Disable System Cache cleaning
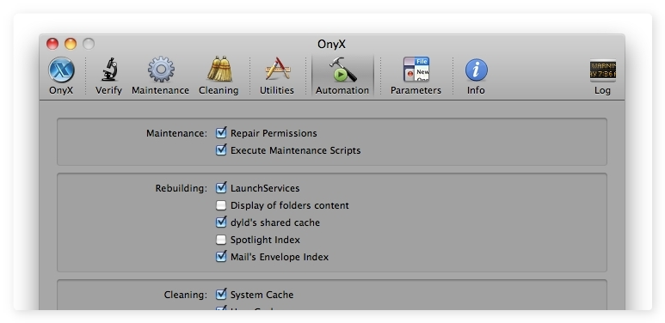The height and width of the screenshot is (323, 665). point(221,294)
